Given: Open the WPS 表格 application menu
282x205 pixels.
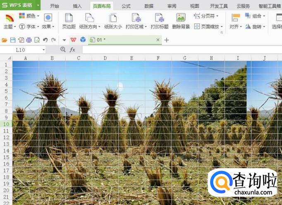Looking at the screenshot, I should (20, 5).
